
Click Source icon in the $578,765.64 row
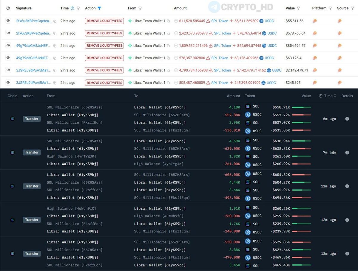coord(340,33)
